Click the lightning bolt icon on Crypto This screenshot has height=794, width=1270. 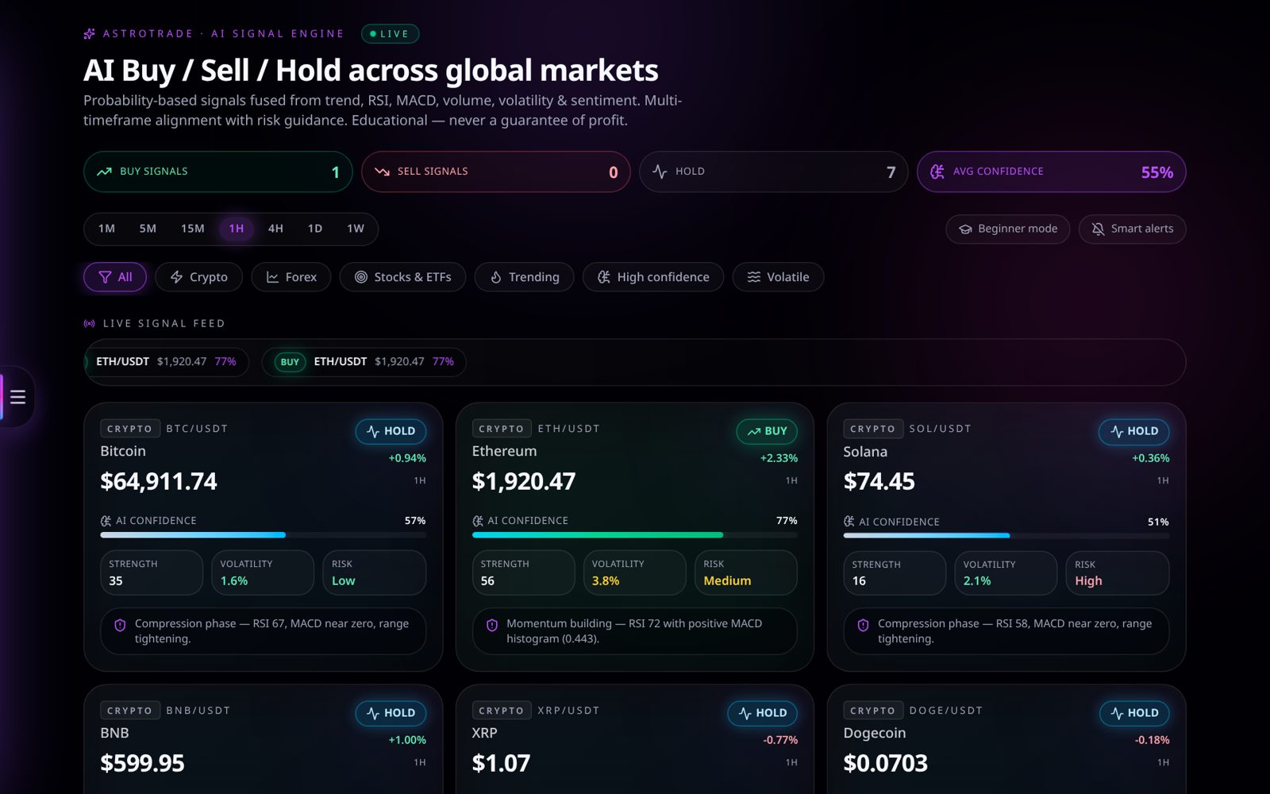[x=176, y=277]
